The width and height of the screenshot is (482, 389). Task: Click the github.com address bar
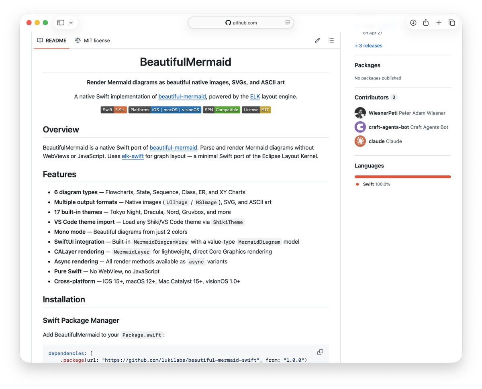coord(241,23)
